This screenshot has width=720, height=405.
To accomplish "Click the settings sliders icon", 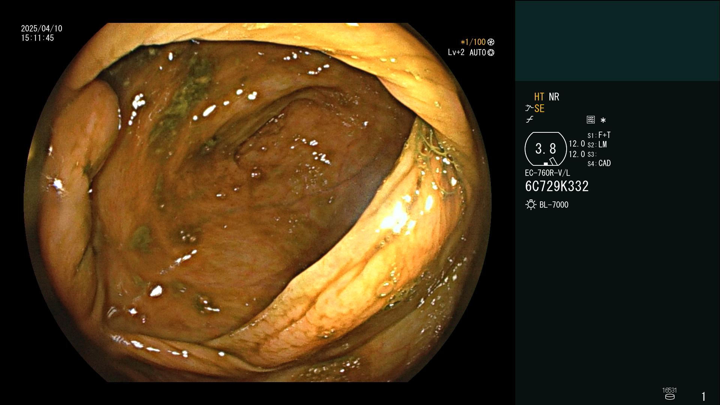I will [591, 120].
